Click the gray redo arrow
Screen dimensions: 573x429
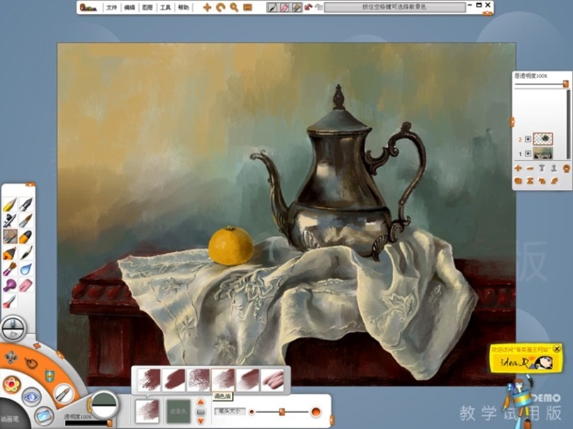(x=318, y=7)
